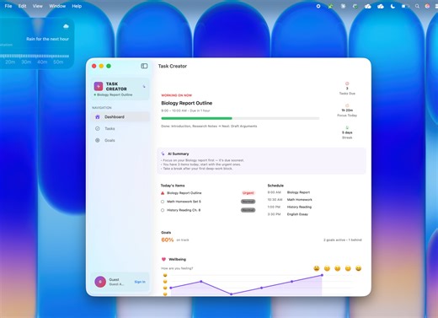Click the Today's Items Biology Report Outline row
The height and width of the screenshot is (318, 438).
coord(208,193)
